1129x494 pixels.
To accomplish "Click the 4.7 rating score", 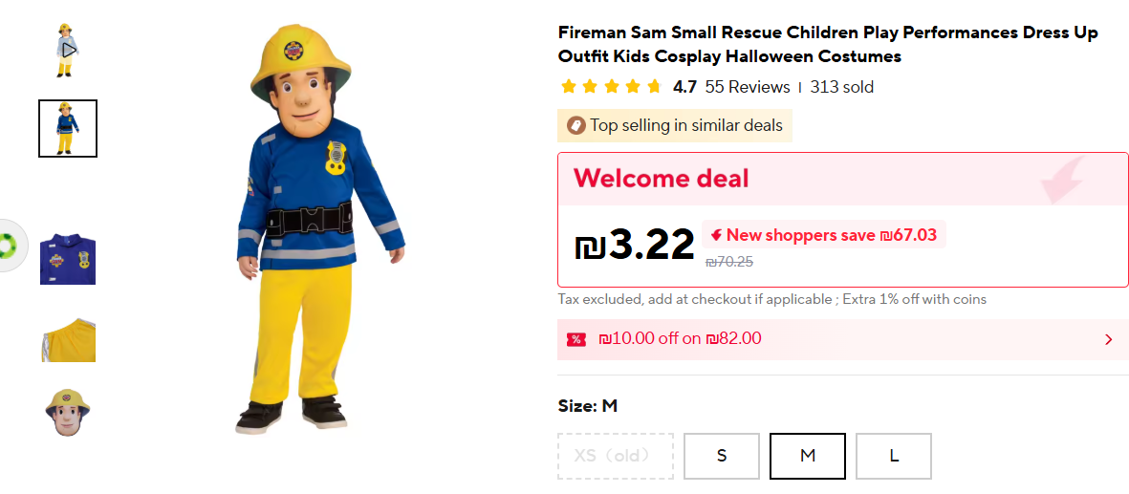I will tap(684, 87).
